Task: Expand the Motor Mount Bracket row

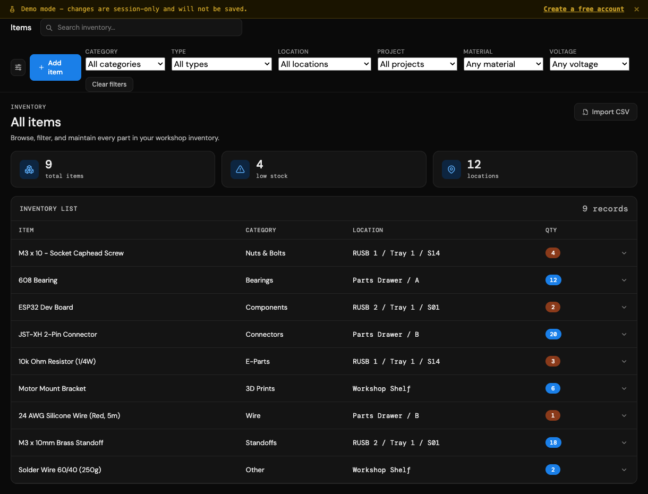Action: point(624,389)
